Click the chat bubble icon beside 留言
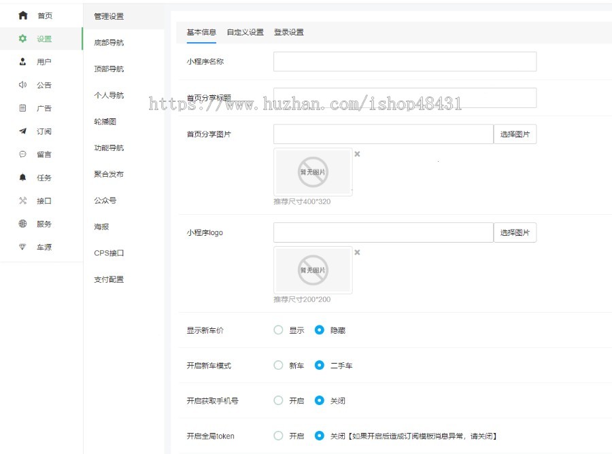 tap(22, 154)
